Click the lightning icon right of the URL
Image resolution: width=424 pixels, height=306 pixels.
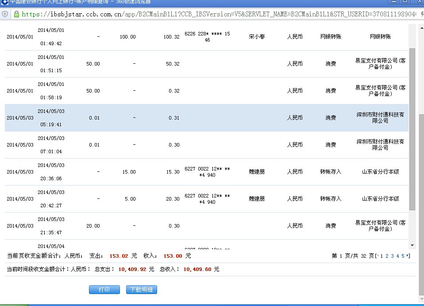[421, 14]
